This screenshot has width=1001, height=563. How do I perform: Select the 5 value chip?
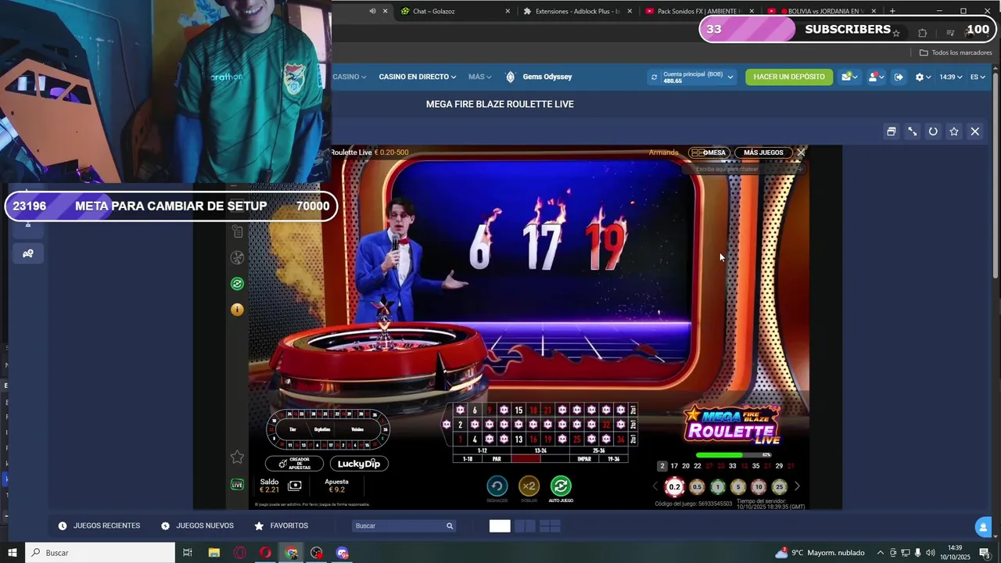pyautogui.click(x=738, y=487)
